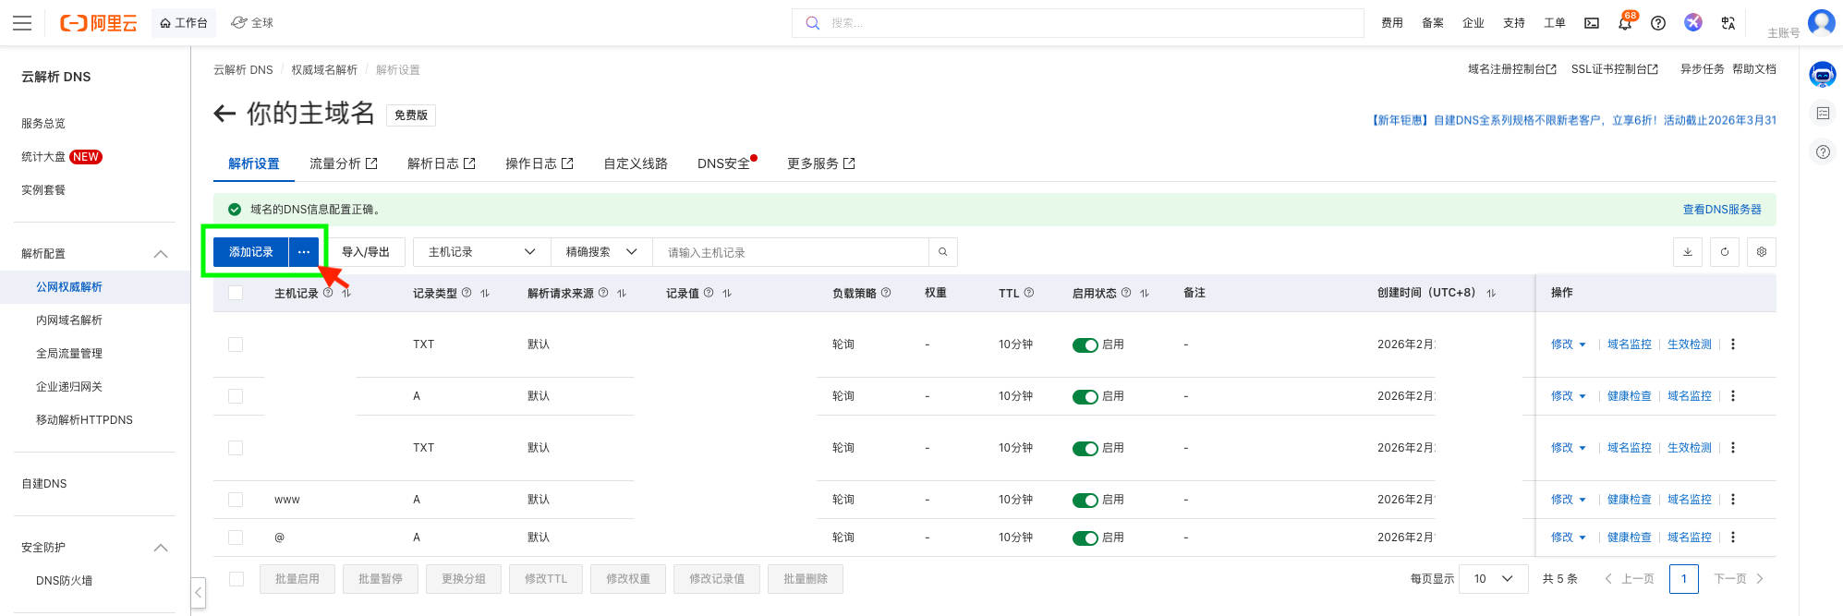The height and width of the screenshot is (616, 1843).
Task: Open the 精确搜索 dropdown
Action: [x=601, y=252]
